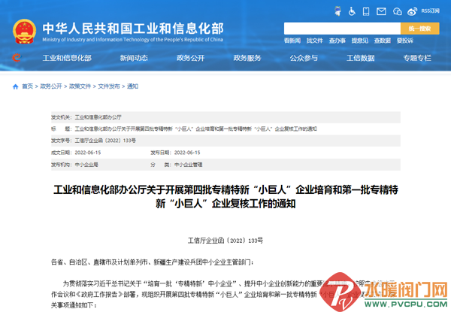This screenshot has height=315, width=451.
Task: Open 工业和信息化部 navigation menu
Action: point(67,58)
